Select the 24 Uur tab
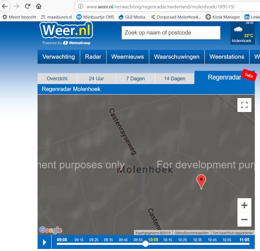The width and height of the screenshot is (260, 251). click(x=96, y=79)
